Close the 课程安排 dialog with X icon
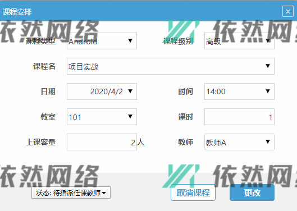Image resolution: width=297 pixels, height=211 pixels. (x=288, y=11)
